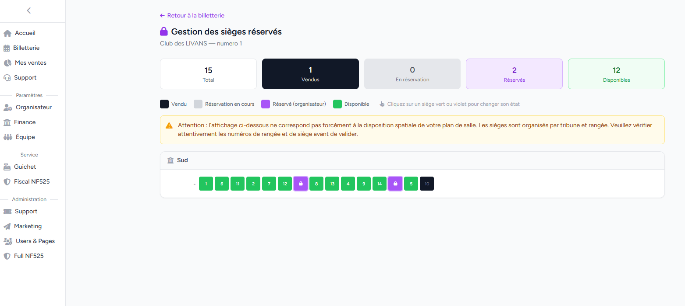This screenshot has height=306, width=685.
Task: Select the Réservés count card
Action: coord(514,73)
